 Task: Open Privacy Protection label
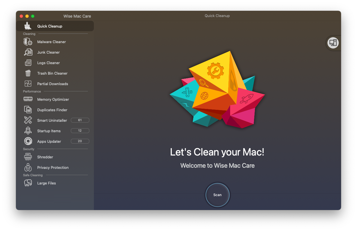click(x=53, y=167)
